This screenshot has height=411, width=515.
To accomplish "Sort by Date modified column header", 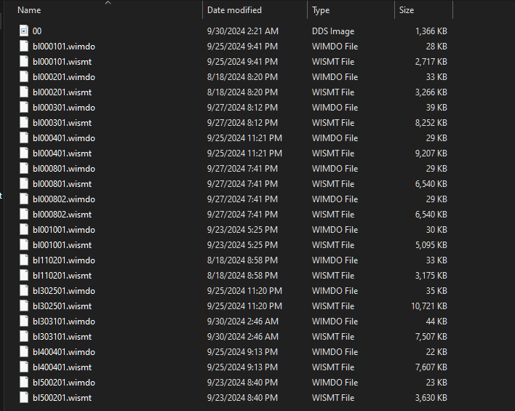I will pos(234,10).
